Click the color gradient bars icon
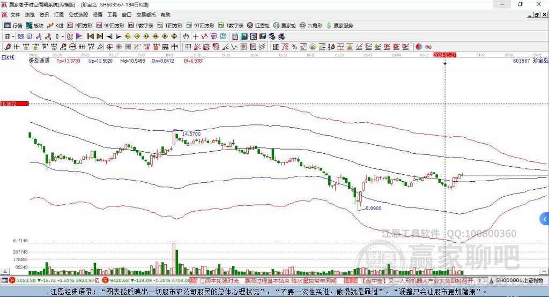This screenshot has width=549, height=297. coord(79,36)
